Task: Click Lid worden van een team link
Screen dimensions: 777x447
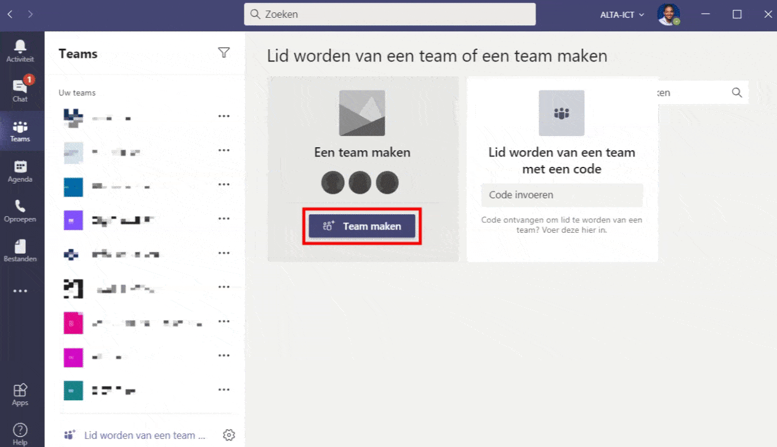Action: click(139, 435)
